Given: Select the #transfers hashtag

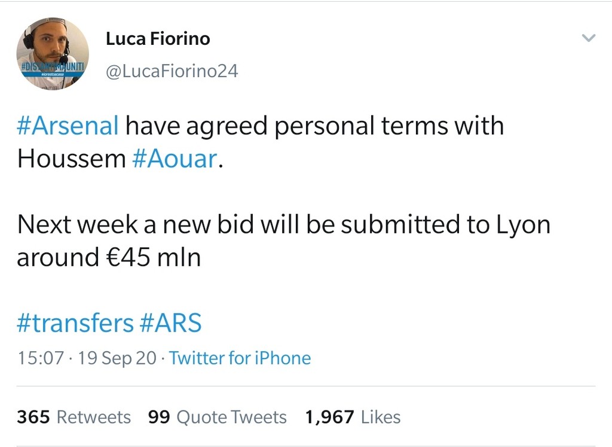Looking at the screenshot, I should (75, 323).
